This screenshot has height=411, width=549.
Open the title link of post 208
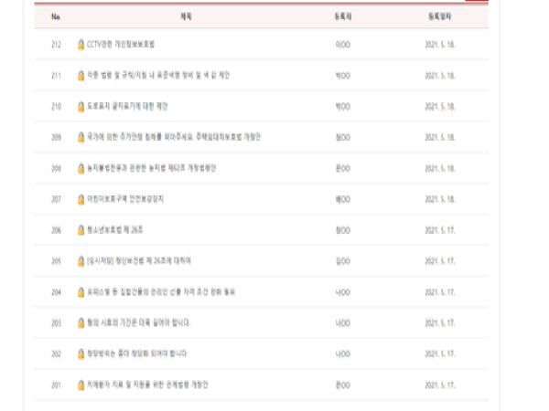[x=152, y=168]
